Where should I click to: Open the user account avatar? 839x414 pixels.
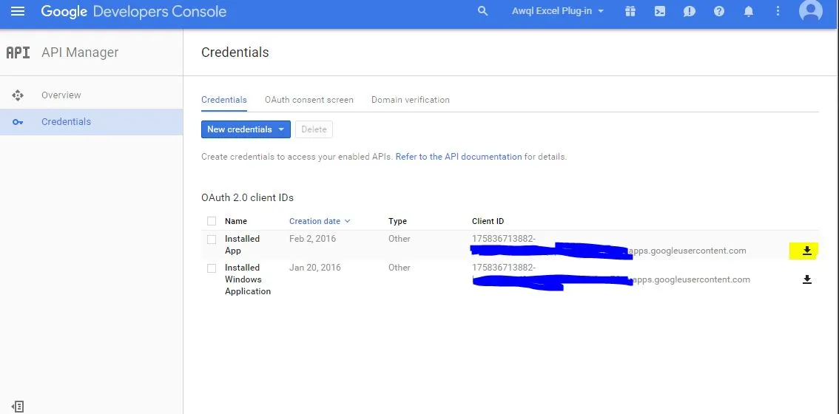pyautogui.click(x=811, y=10)
